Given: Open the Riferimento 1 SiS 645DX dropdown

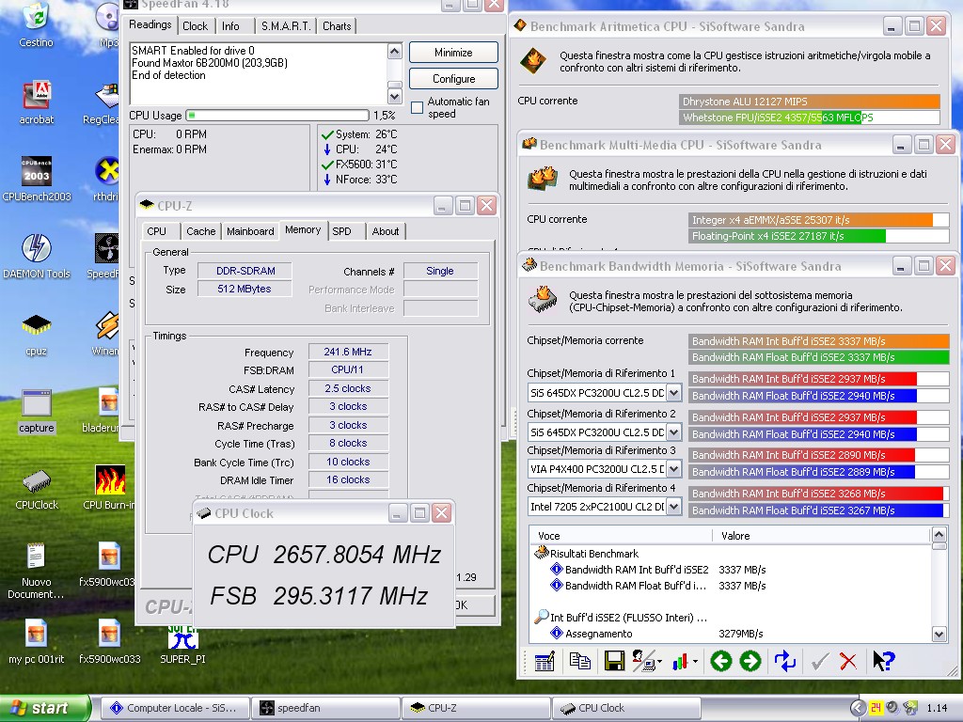Looking at the screenshot, I should [673, 392].
